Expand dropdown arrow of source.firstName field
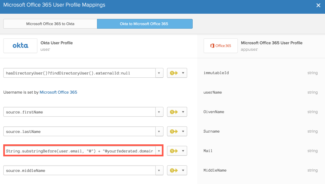Viewport: 325px width, 184px height. tap(159, 112)
